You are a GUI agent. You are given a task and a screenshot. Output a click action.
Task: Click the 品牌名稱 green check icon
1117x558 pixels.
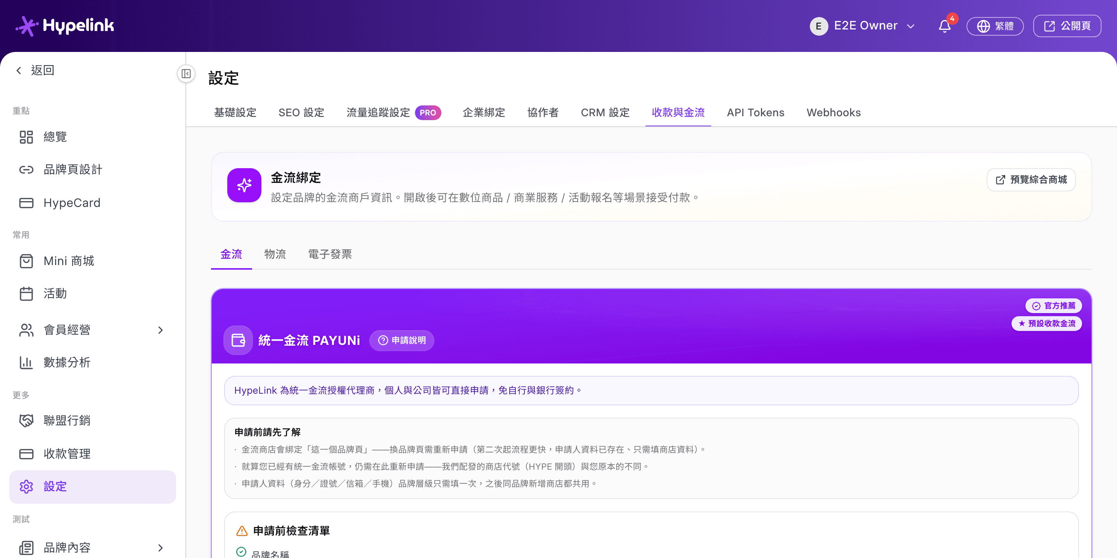(x=241, y=551)
